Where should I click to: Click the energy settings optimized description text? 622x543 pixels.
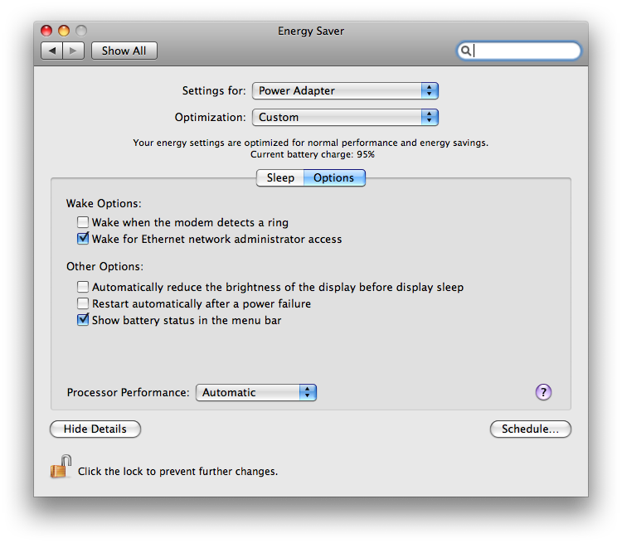[x=311, y=143]
